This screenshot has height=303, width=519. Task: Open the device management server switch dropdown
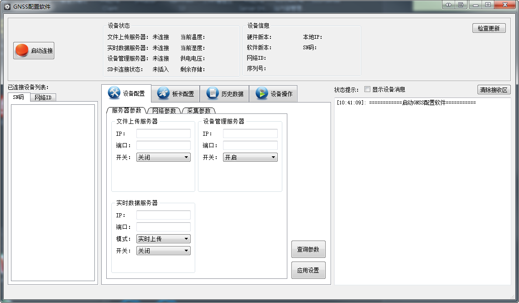(x=250, y=157)
